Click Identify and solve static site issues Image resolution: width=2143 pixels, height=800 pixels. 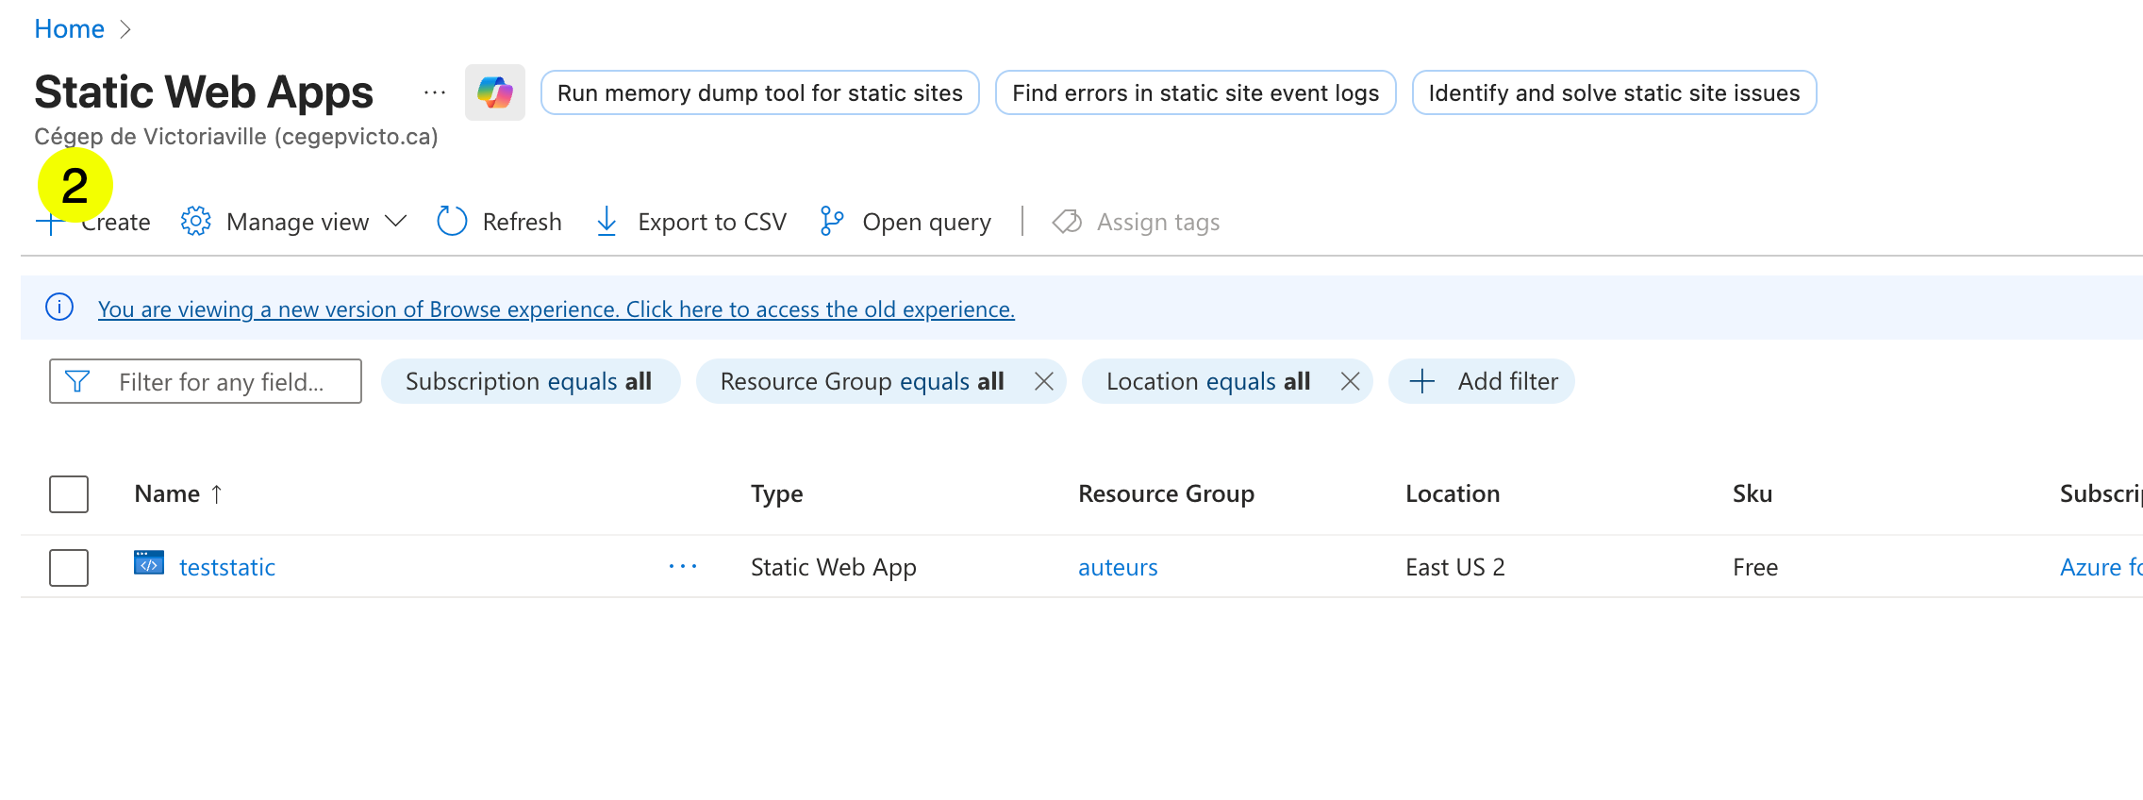coord(1614,92)
